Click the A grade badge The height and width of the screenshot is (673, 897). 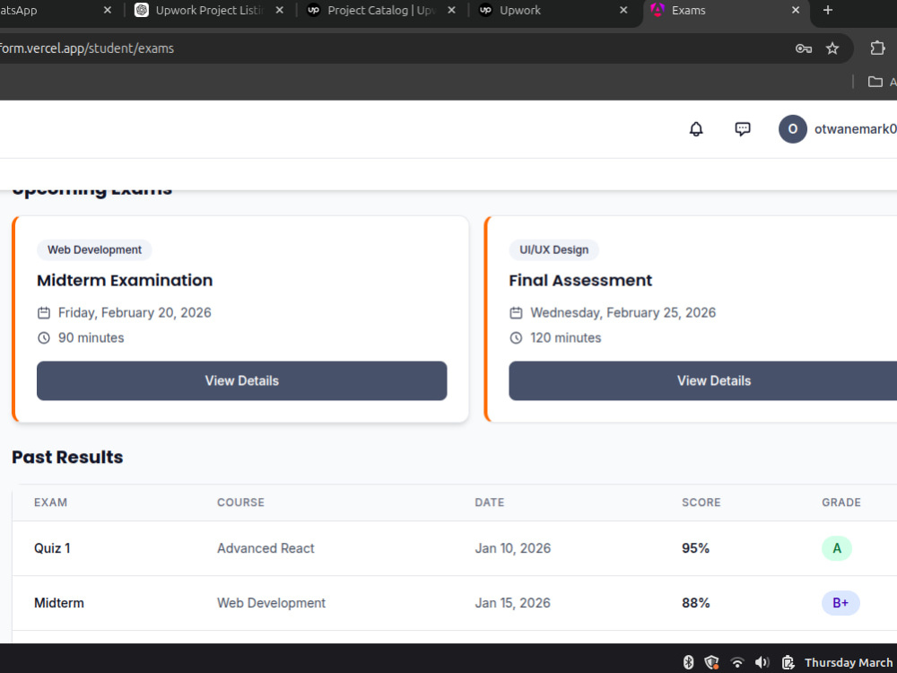tap(837, 548)
